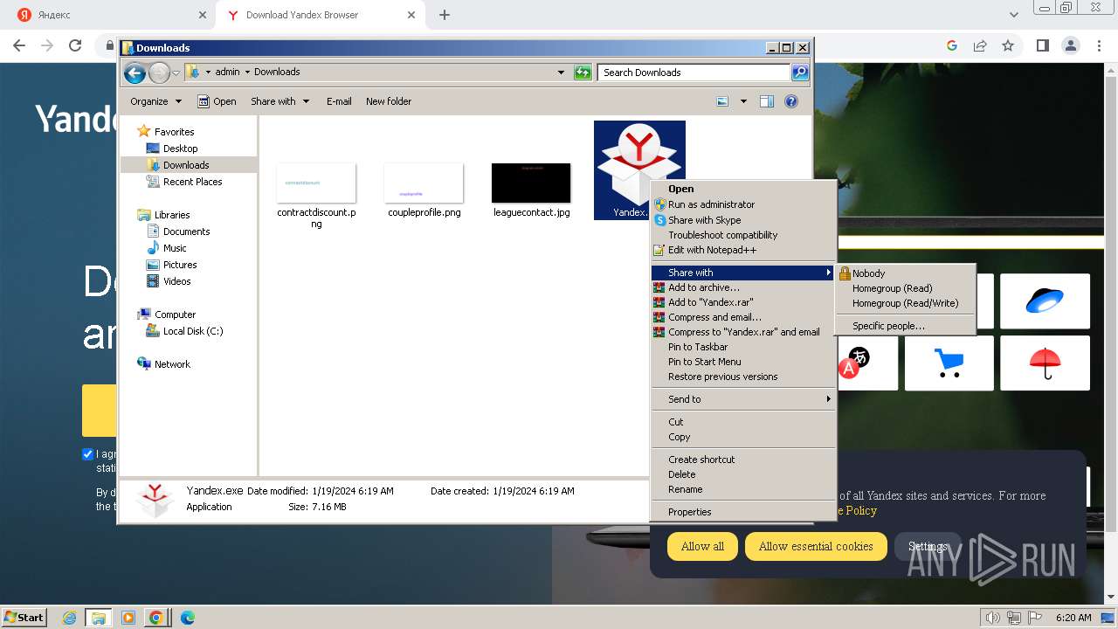Click Chrome's reload page button
The height and width of the screenshot is (629, 1118).
(x=75, y=45)
